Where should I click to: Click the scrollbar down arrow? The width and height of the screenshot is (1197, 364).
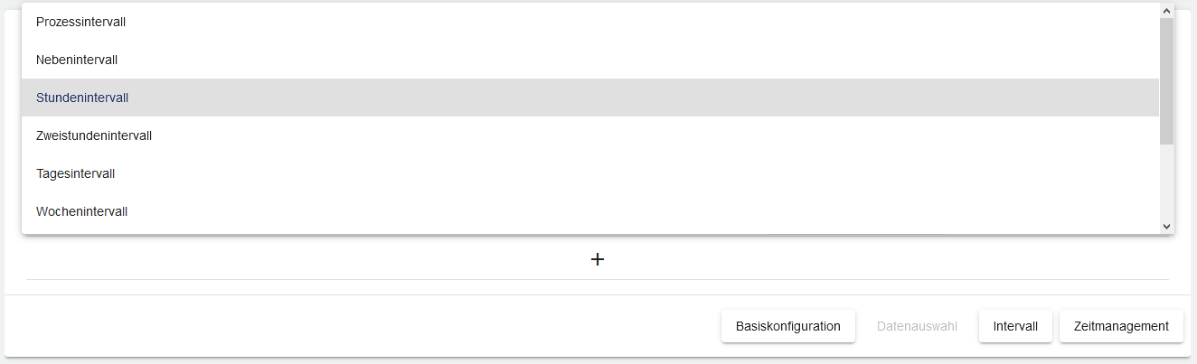(1166, 226)
